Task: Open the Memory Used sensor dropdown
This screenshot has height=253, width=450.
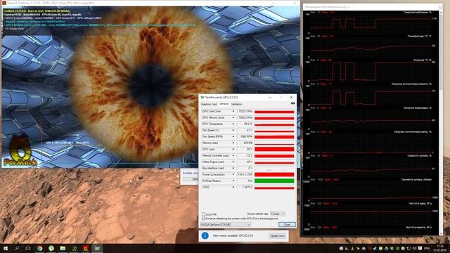Action: pyautogui.click(x=233, y=143)
